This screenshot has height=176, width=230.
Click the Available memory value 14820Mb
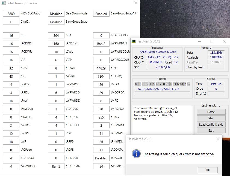point(216,57)
